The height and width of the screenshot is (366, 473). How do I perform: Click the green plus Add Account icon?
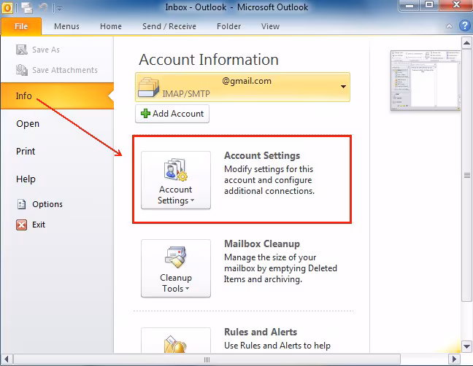coord(145,114)
